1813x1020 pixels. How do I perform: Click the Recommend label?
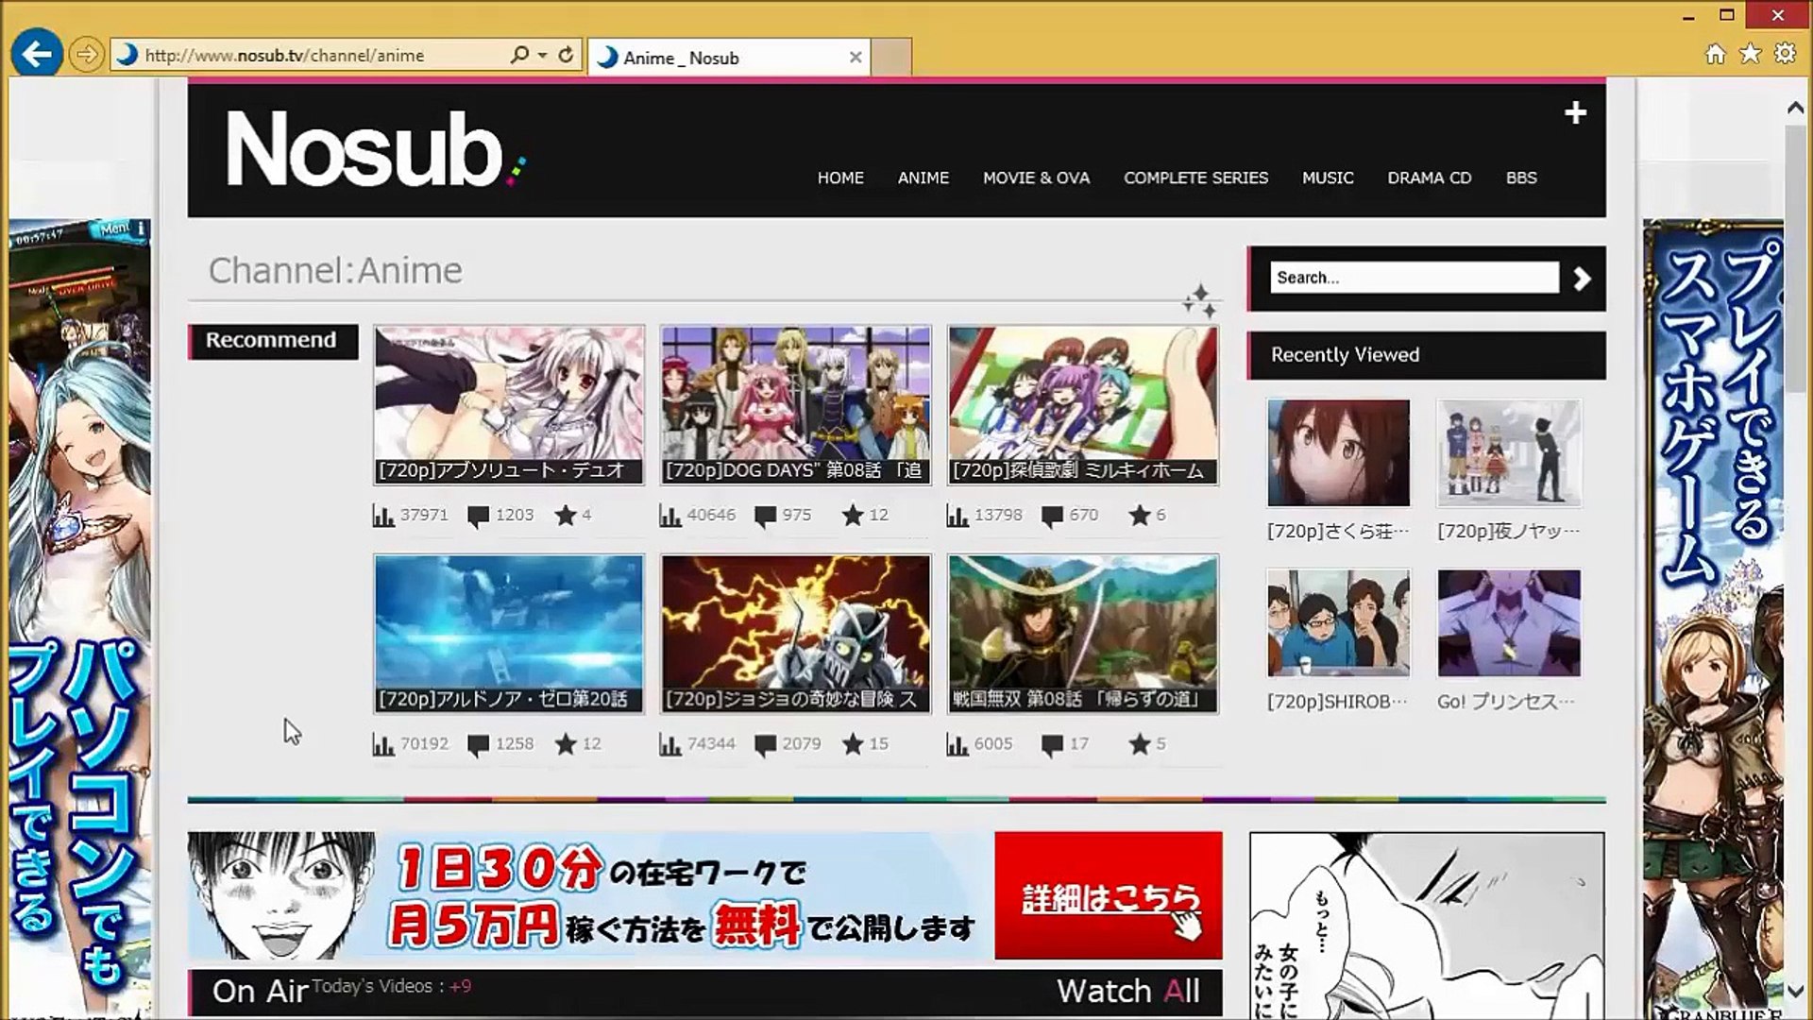pos(272,340)
